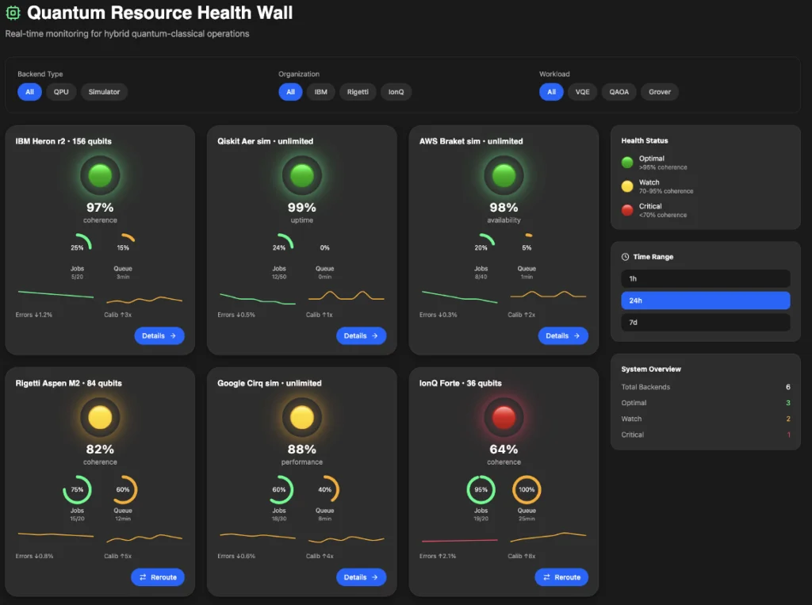Filter workload by VQE
This screenshot has width=812, height=605.
tap(582, 92)
